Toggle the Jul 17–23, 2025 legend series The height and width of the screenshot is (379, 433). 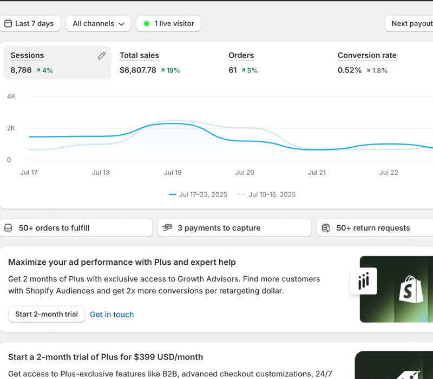198,194
